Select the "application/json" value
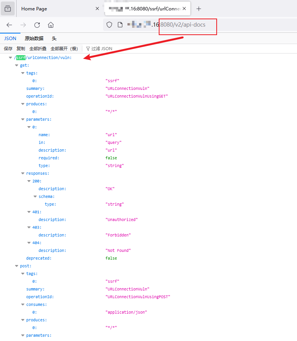The width and height of the screenshot is (297, 341). [x=126, y=312]
